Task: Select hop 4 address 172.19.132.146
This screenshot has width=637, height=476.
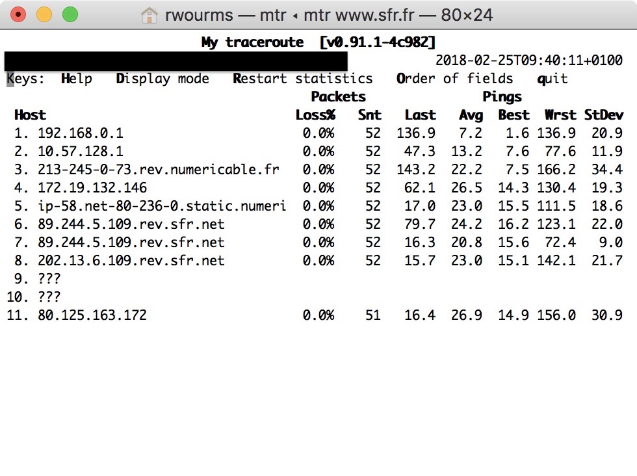Action: [92, 188]
